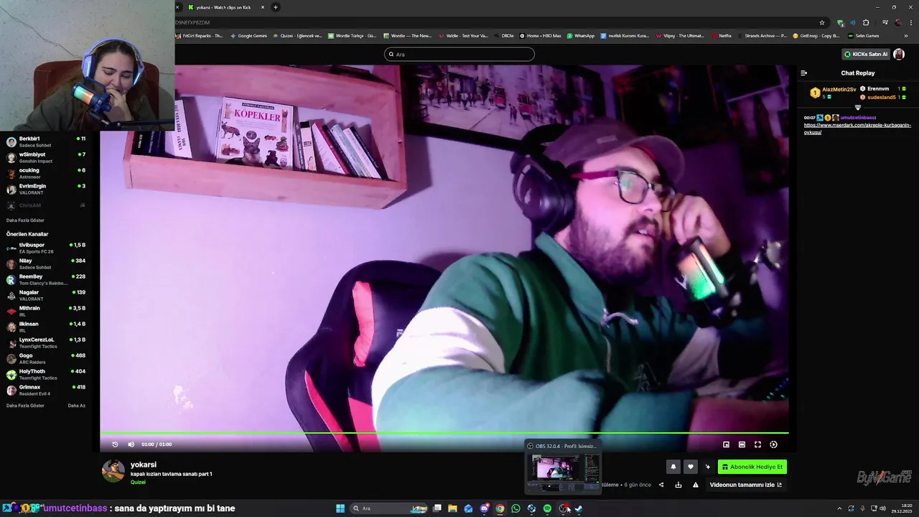Open the player playback settings icon
The image size is (919, 517).
coord(773,444)
